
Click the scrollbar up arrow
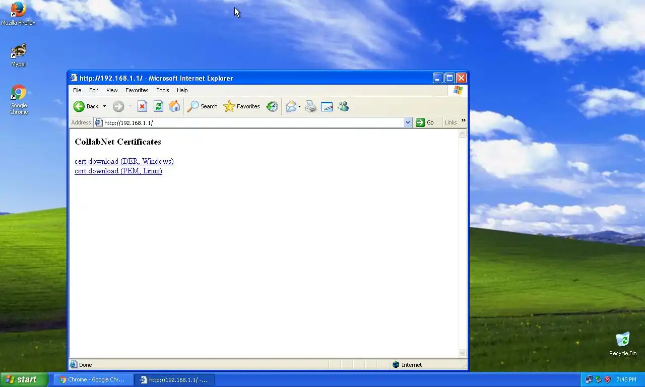462,134
